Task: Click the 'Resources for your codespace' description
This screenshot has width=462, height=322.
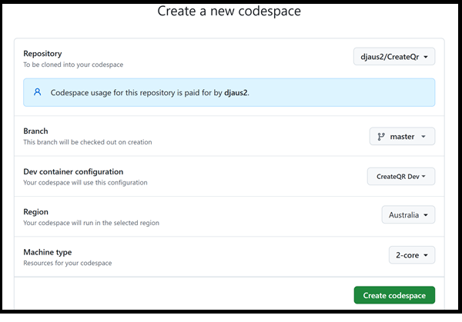Action: pos(68,263)
